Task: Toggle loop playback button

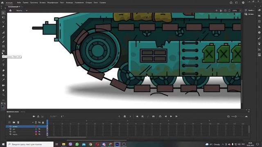Action: pyautogui.click(x=160, y=116)
